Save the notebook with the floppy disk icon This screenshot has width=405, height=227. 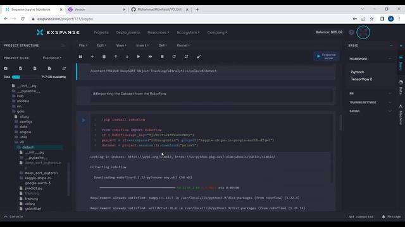pyautogui.click(x=80, y=57)
